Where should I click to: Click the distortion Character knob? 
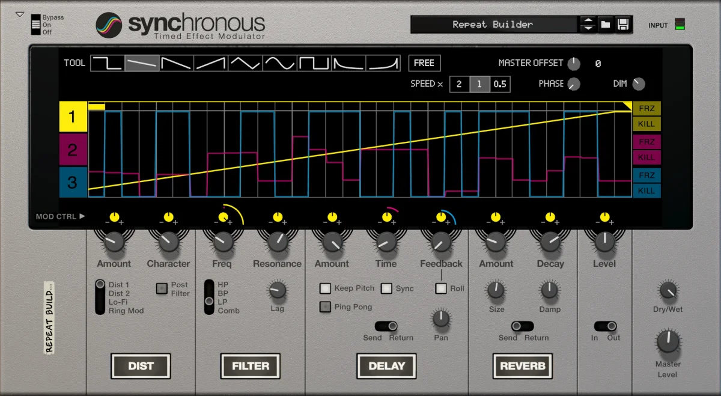click(x=168, y=242)
